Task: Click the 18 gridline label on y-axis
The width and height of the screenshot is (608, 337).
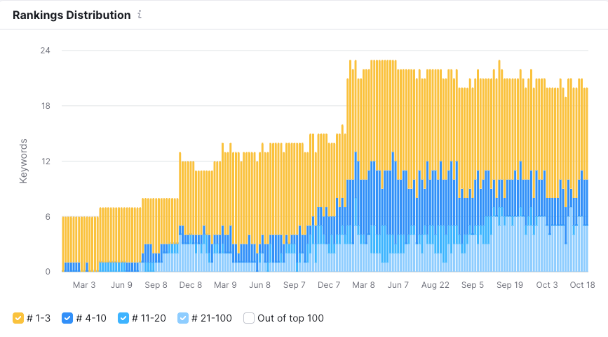Action: coord(45,106)
